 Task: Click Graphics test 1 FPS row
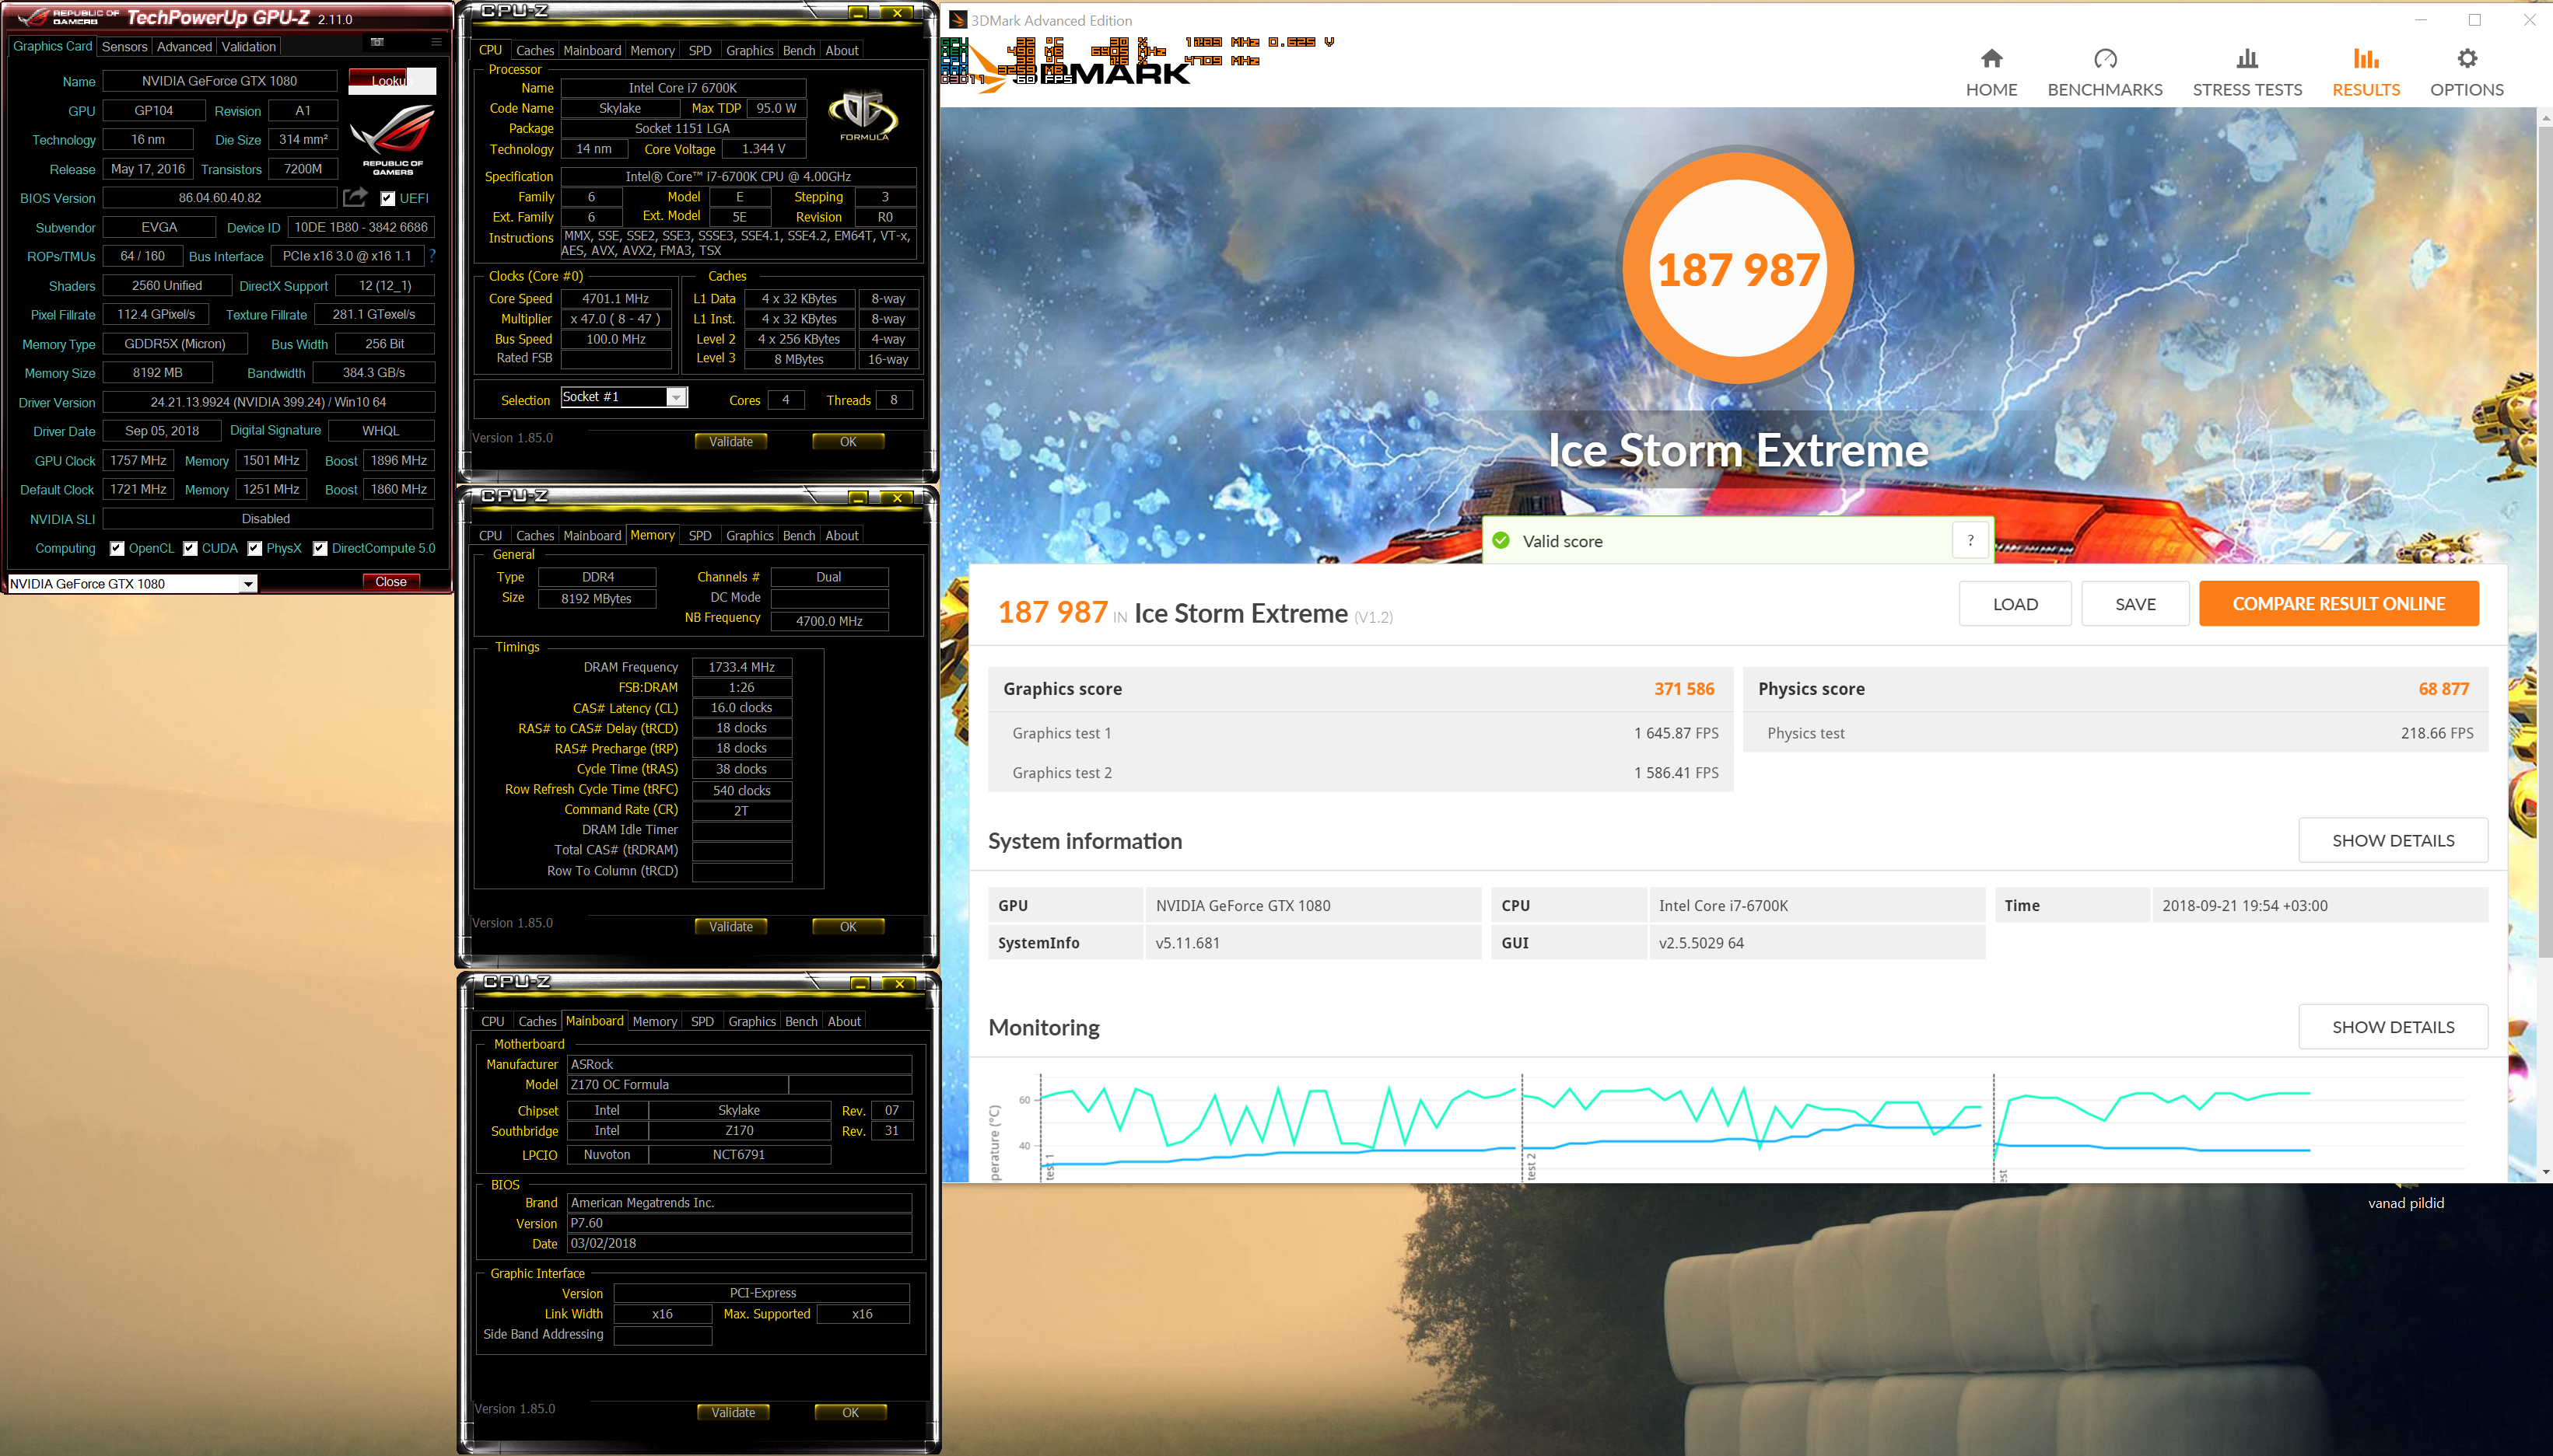1361,733
